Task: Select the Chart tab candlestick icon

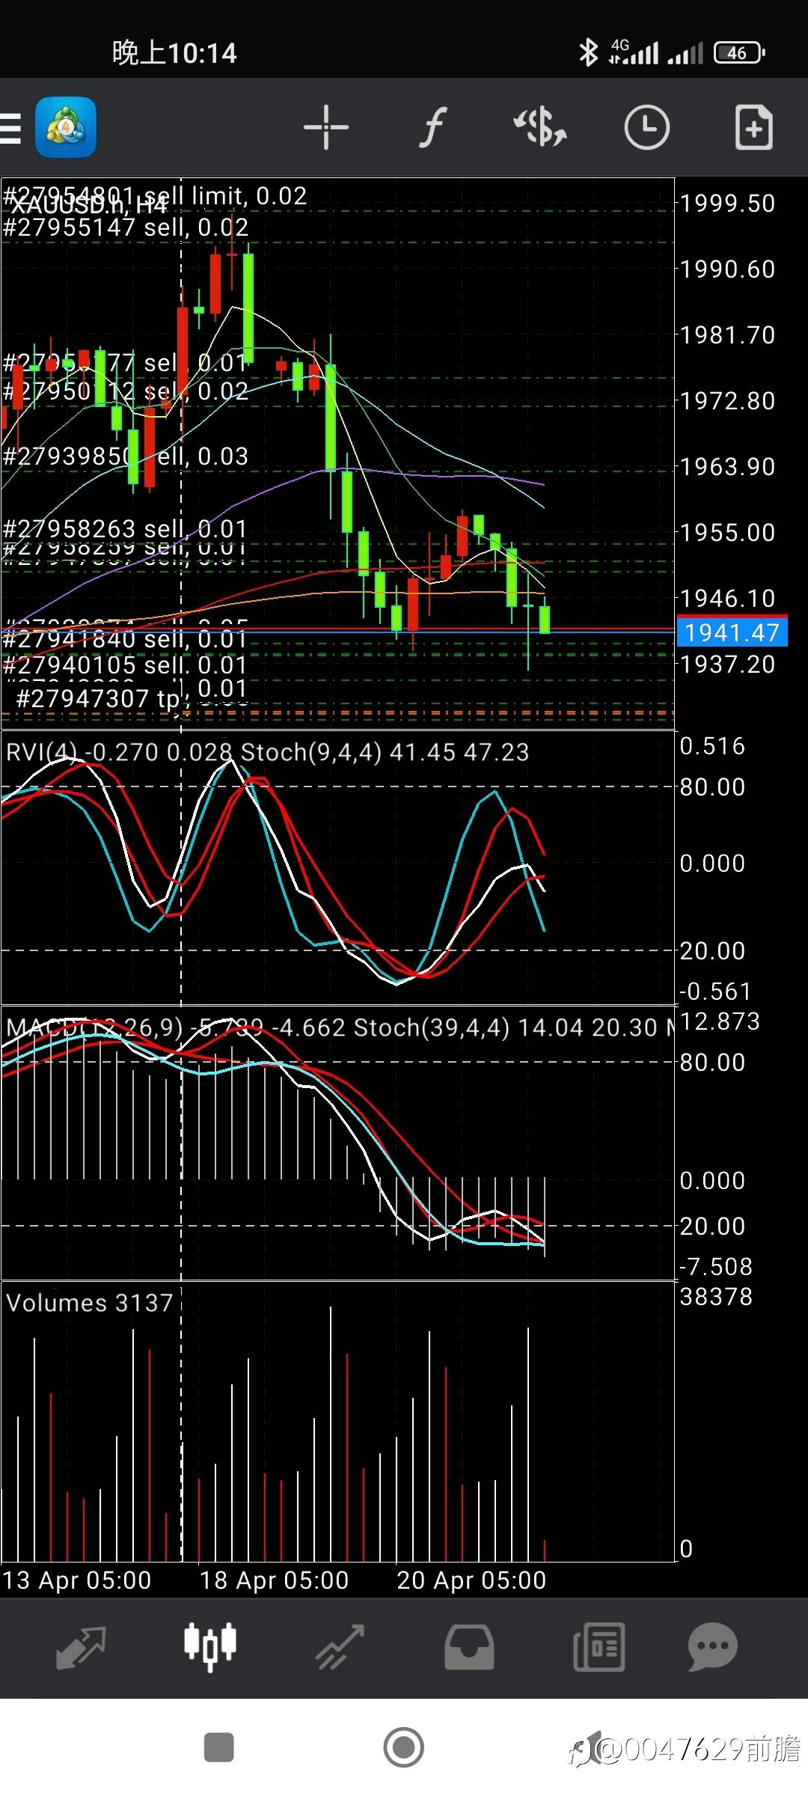Action: pos(210,1647)
